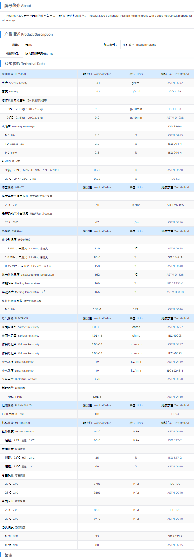
Task: Click the UL 94 flammability test method
Action: coord(175,414)
